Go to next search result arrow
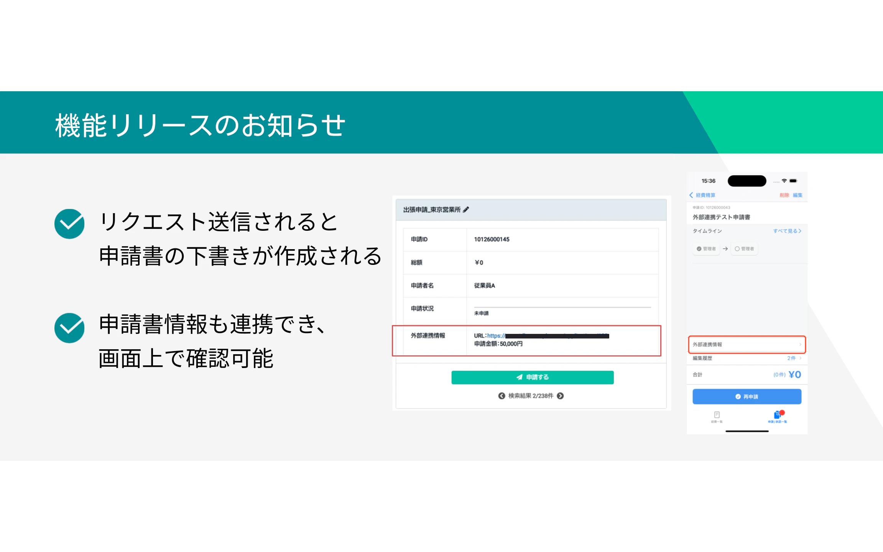Viewport: 883px width, 552px height. [x=560, y=396]
